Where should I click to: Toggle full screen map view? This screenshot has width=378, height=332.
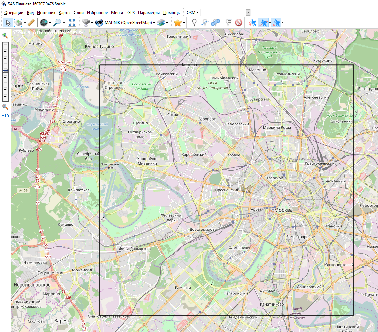pos(72,23)
